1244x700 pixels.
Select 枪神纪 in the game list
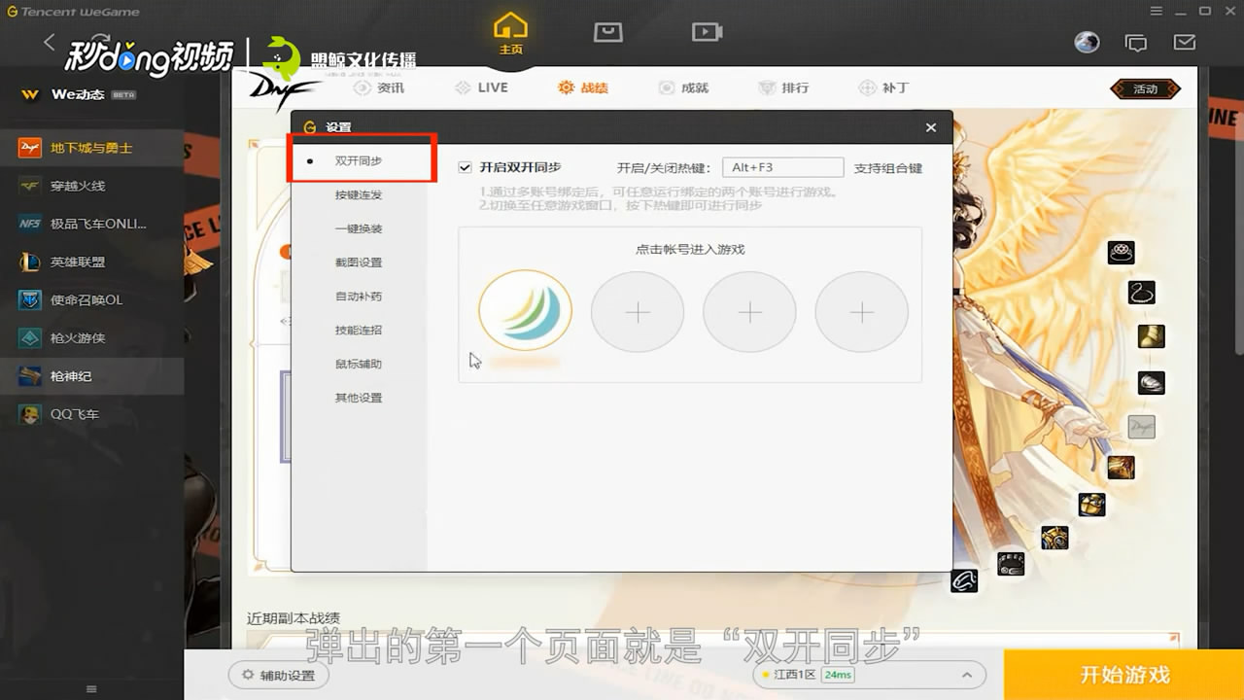point(91,375)
